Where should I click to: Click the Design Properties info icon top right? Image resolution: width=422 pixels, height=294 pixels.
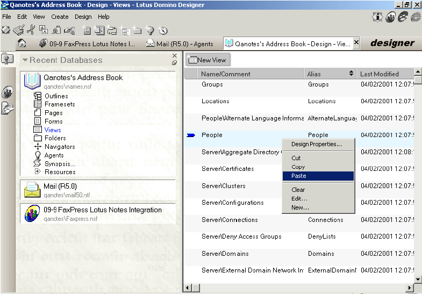point(377,17)
